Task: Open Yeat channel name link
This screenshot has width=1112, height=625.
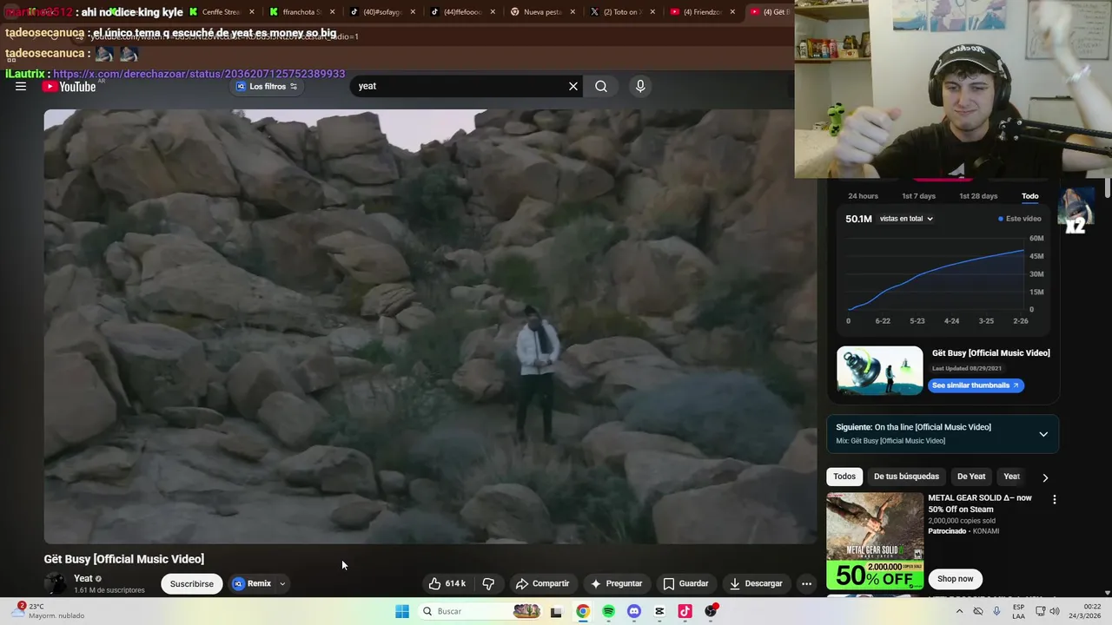Action: (x=83, y=578)
